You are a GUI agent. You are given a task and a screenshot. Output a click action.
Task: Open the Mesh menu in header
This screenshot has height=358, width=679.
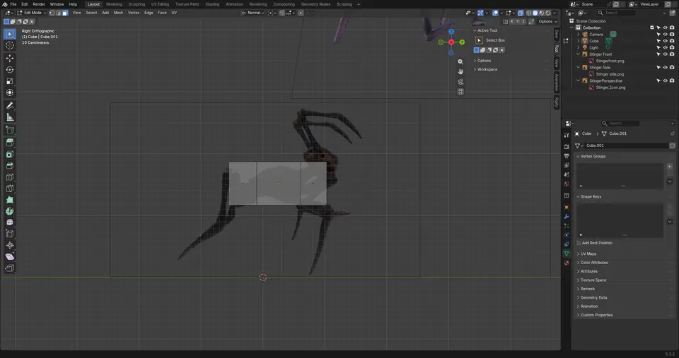pos(118,13)
